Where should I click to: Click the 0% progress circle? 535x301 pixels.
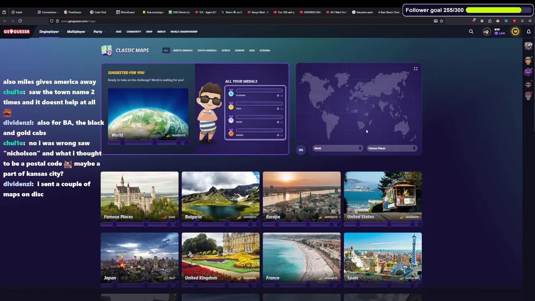301,150
